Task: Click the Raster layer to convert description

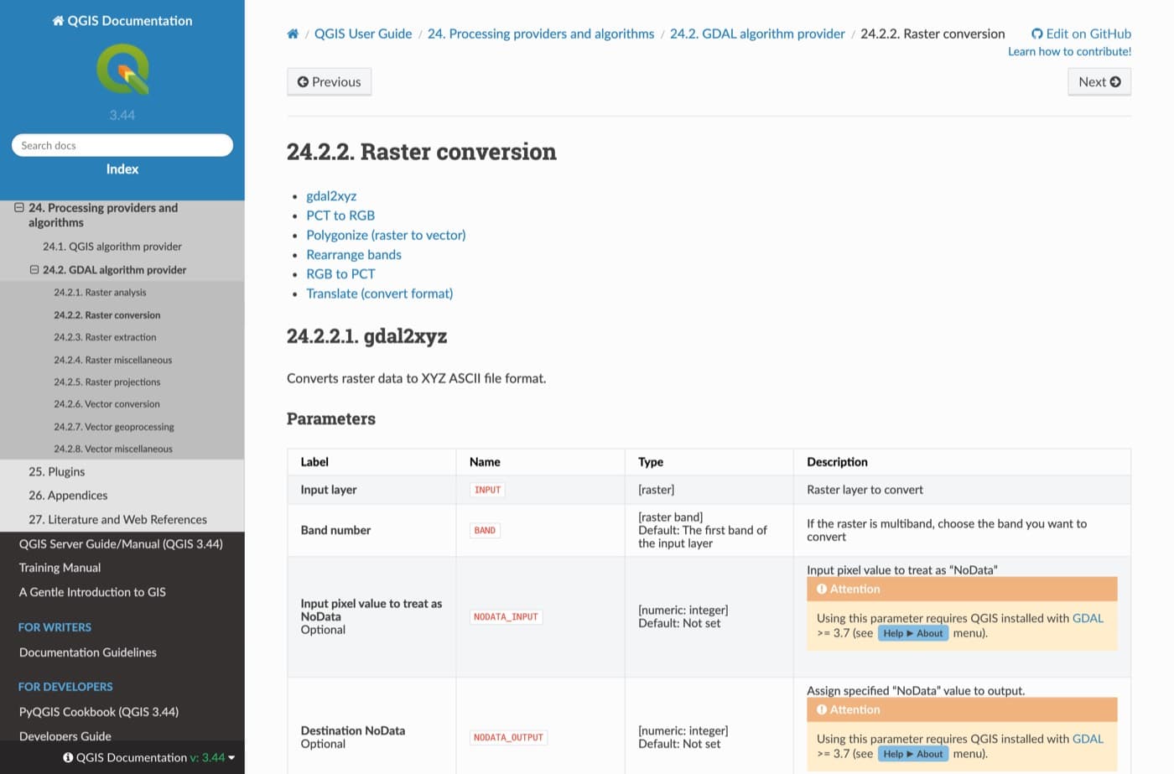Action: 865,490
